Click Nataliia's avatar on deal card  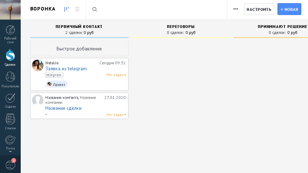(x=38, y=65)
